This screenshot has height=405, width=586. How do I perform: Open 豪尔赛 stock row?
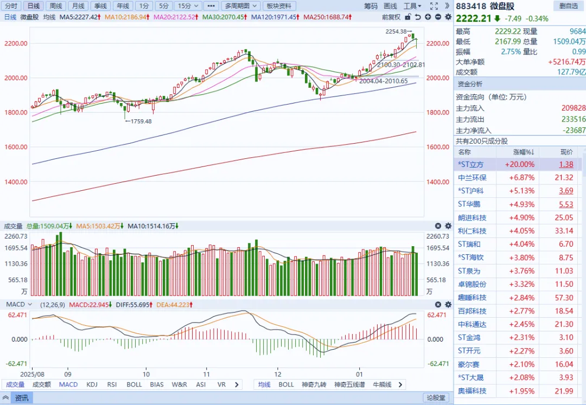tap(518, 364)
